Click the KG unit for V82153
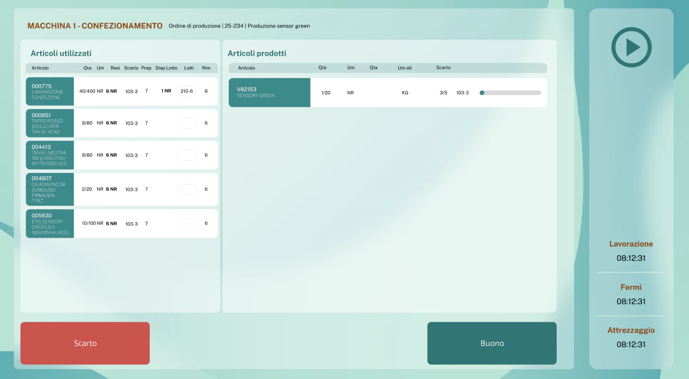 point(405,93)
